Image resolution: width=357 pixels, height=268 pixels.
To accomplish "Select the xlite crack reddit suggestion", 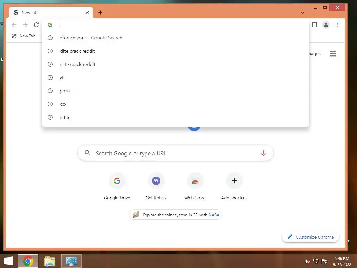I will click(x=175, y=51).
